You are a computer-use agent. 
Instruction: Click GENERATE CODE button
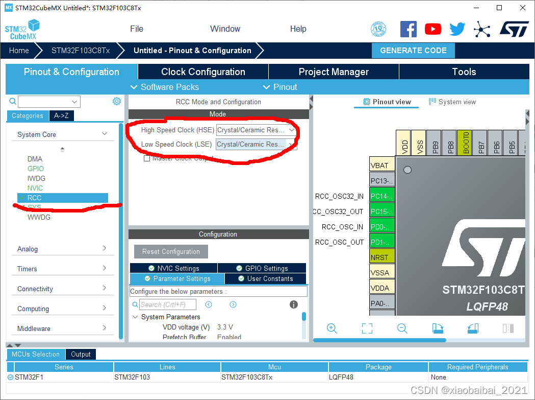pos(413,51)
